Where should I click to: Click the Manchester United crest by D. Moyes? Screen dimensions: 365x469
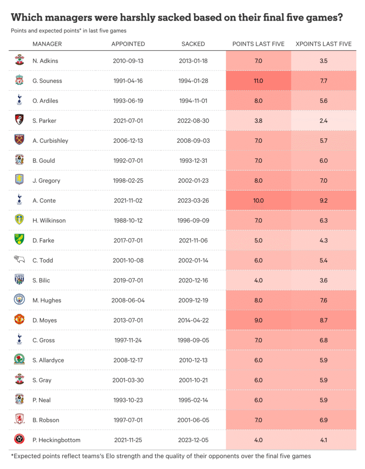click(x=19, y=320)
